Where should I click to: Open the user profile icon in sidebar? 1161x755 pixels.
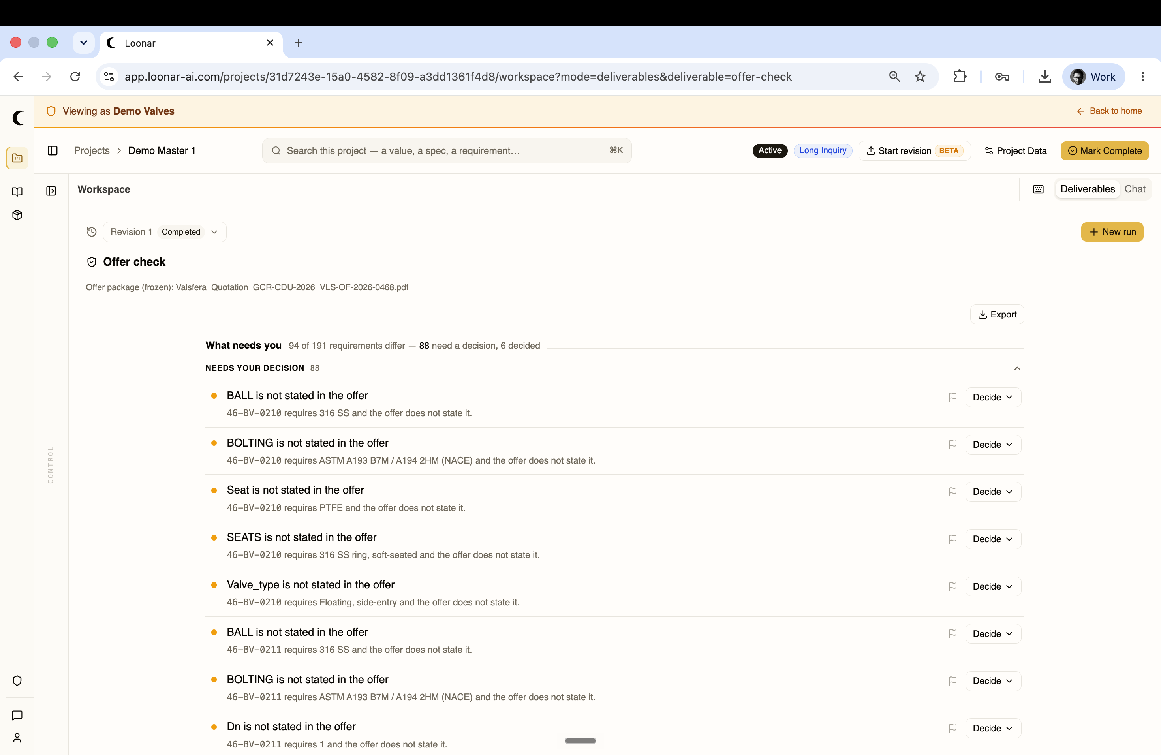17,738
